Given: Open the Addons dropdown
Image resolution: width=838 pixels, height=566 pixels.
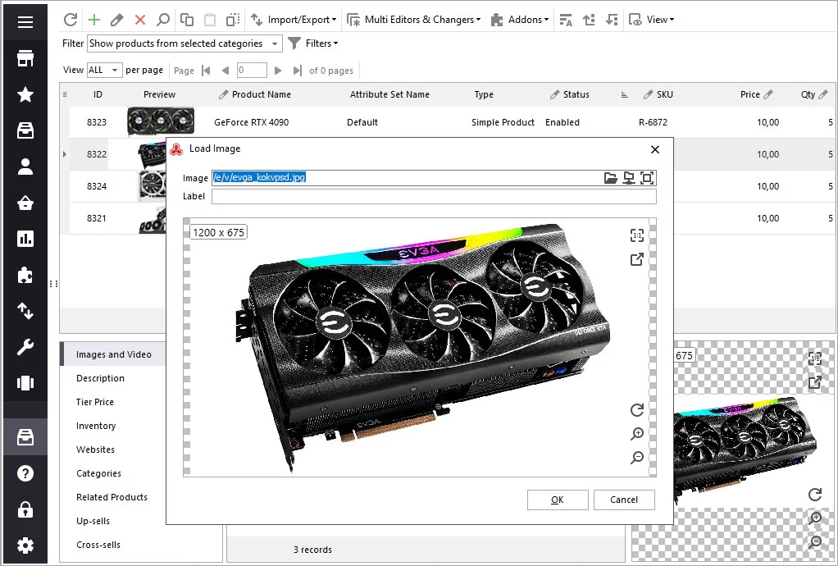Looking at the screenshot, I should (x=520, y=20).
